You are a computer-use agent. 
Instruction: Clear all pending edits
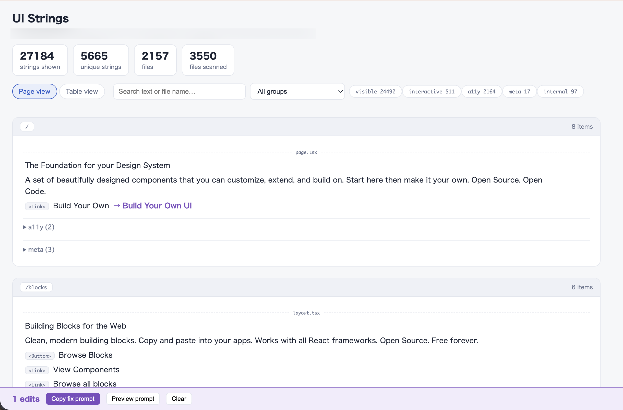click(x=179, y=399)
